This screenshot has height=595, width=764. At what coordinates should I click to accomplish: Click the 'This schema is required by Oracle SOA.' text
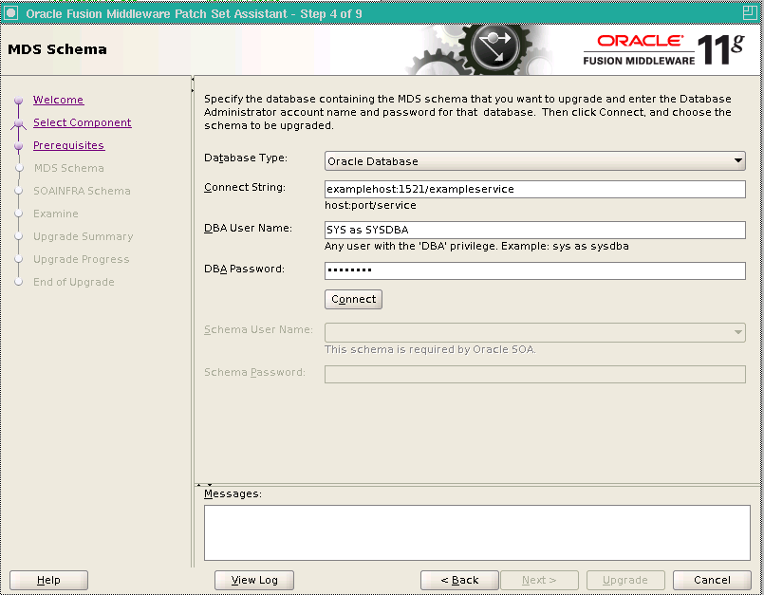point(430,349)
